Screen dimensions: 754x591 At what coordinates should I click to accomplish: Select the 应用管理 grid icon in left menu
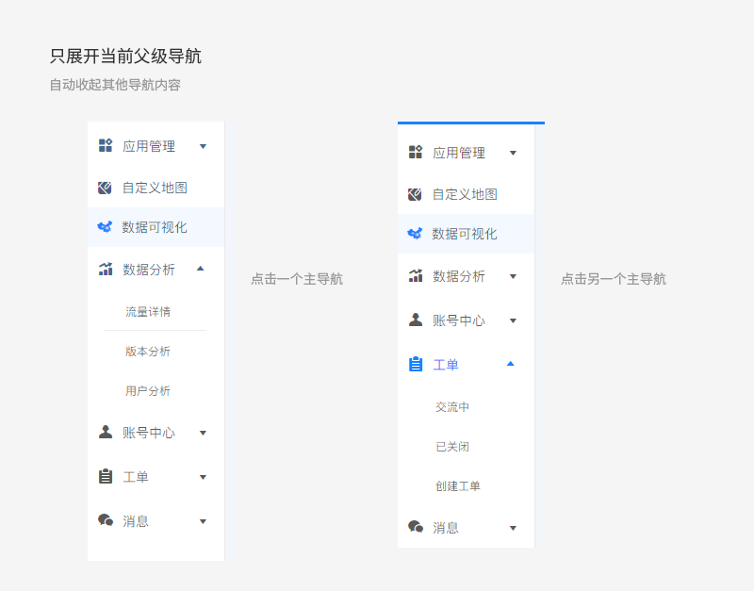(106, 146)
